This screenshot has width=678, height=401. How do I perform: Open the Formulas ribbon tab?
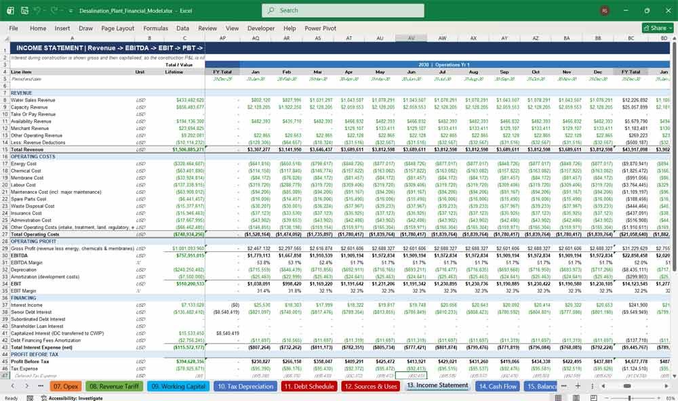156,28
